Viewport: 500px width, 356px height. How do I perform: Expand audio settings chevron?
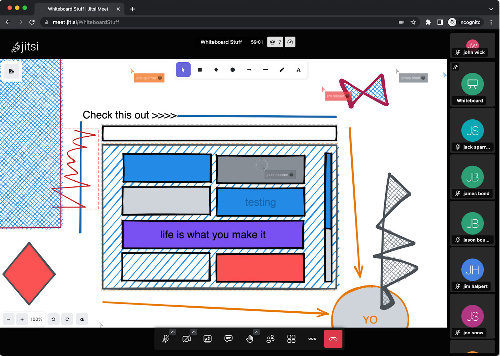click(x=173, y=332)
